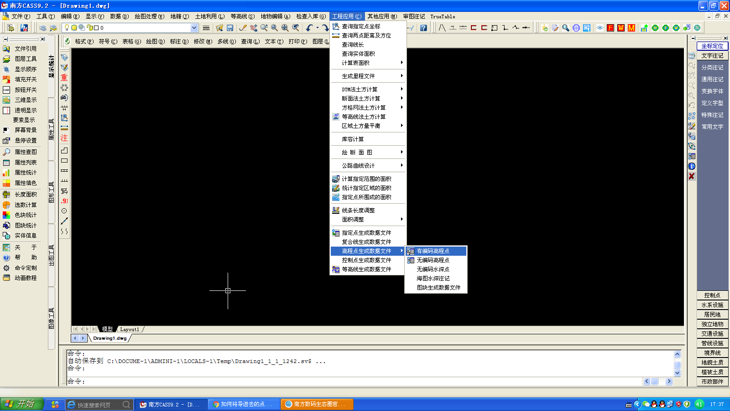Toggle 填充开关 fill switch in left panel
This screenshot has height=411, width=730.
click(x=26, y=79)
